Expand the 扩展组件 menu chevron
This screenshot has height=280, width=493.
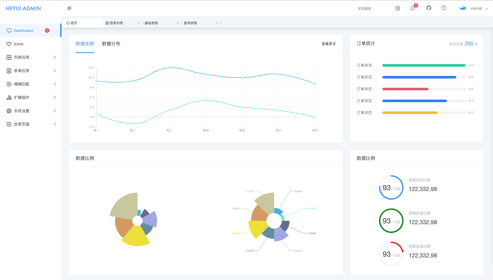coord(55,97)
